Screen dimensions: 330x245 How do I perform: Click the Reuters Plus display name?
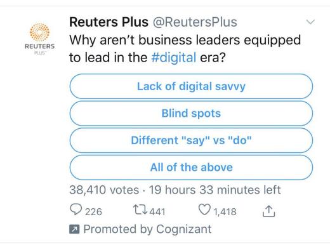click(109, 22)
